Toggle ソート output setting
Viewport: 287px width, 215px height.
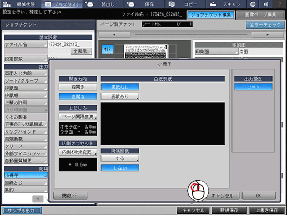tap(253, 87)
